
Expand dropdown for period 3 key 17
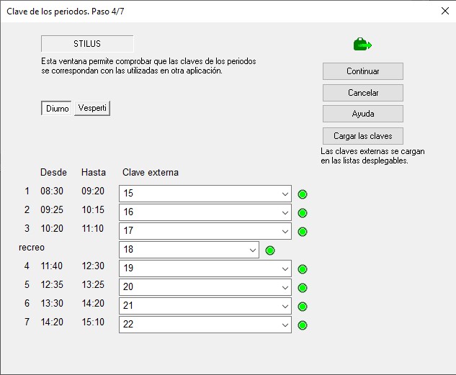click(x=285, y=231)
